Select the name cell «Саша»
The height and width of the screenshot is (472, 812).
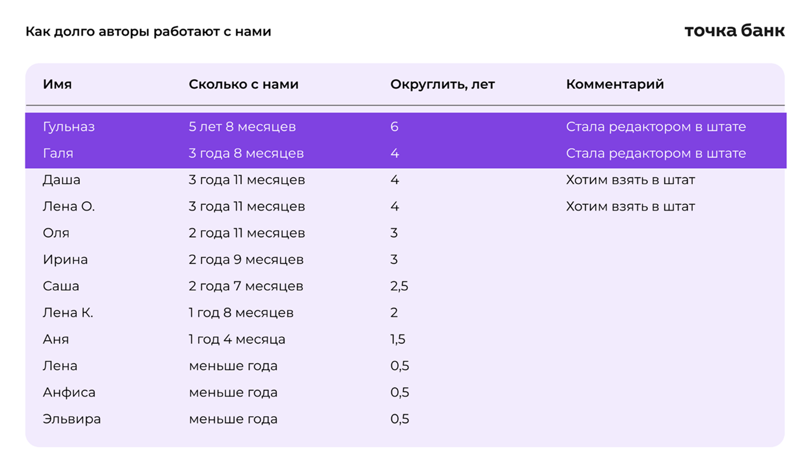click(61, 286)
